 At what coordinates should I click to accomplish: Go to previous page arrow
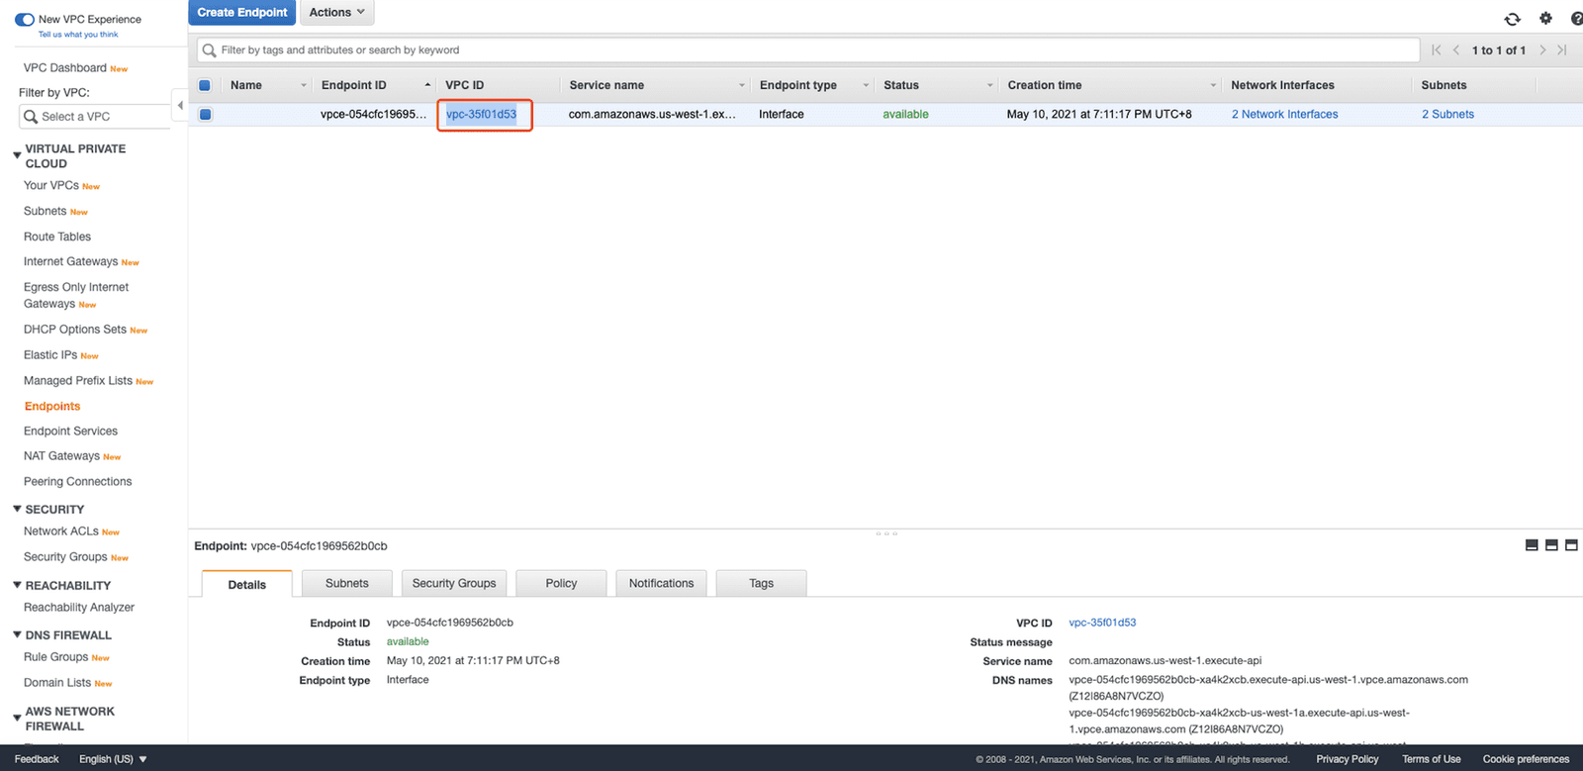(1456, 49)
